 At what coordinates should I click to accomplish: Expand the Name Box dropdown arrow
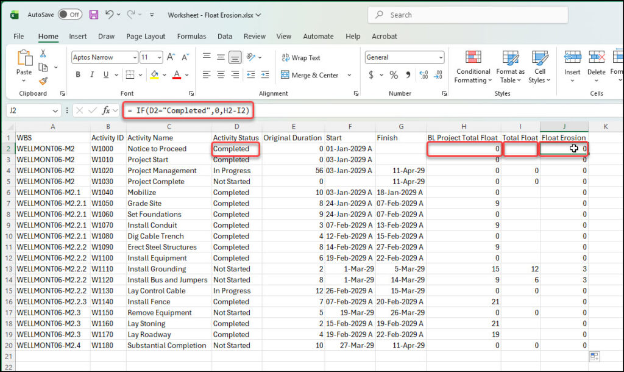point(55,111)
